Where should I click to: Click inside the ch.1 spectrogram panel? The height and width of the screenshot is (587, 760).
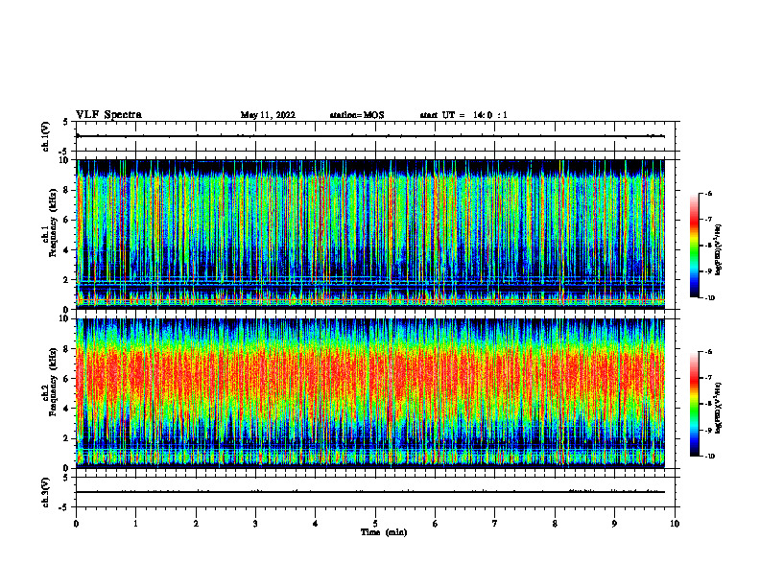[x=370, y=234]
